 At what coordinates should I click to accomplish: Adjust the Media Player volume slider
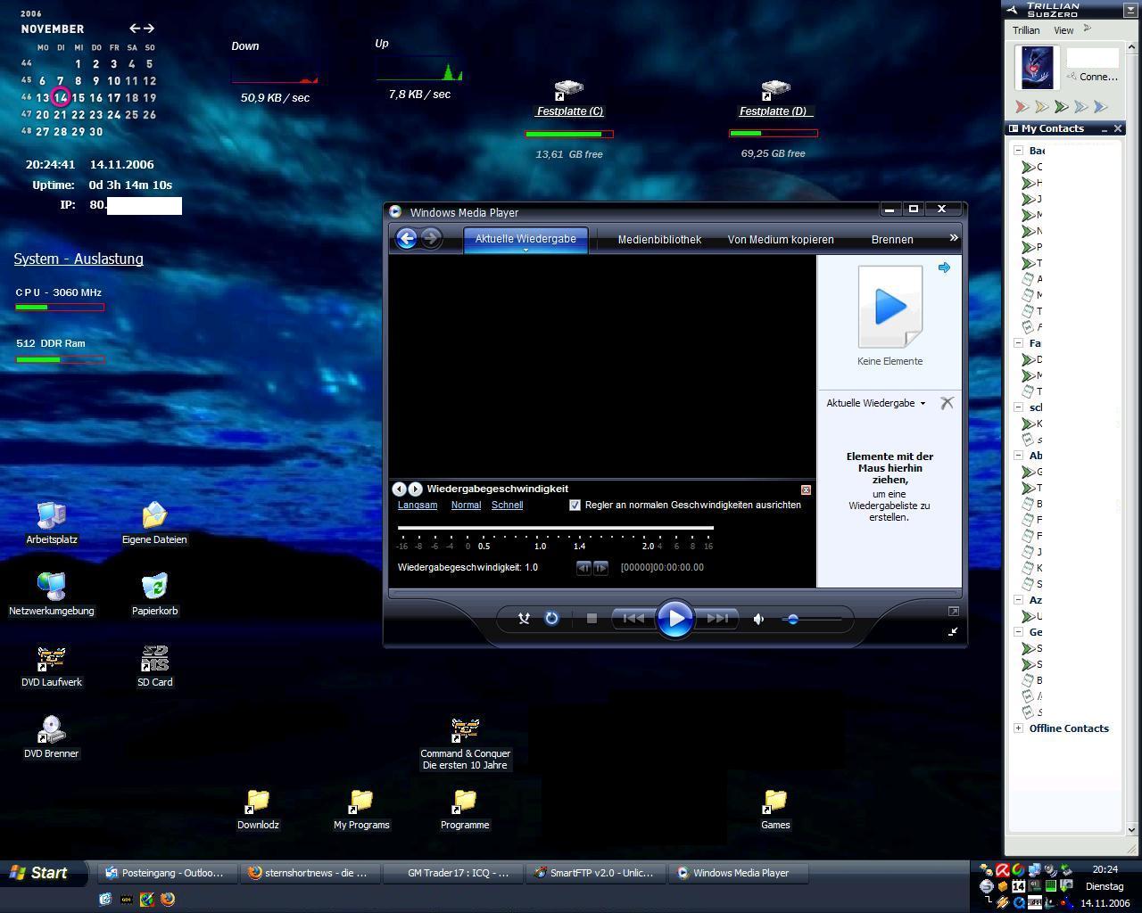click(812, 619)
